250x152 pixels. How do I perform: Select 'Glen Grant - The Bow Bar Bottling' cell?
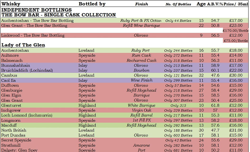(x=34, y=26)
